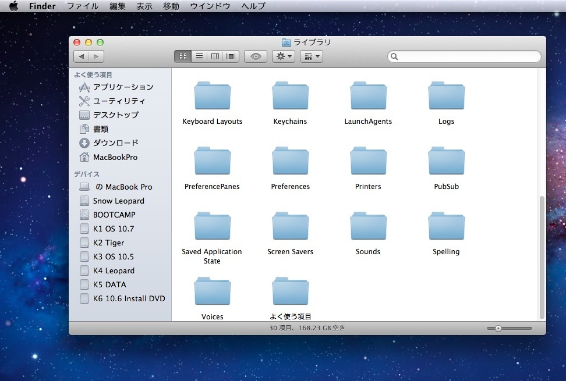Switch to column view mode
Viewport: 566px width, 381px height.
(x=215, y=56)
